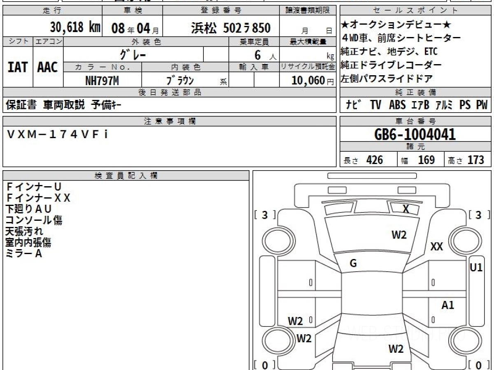Click 予備キー in later-shipped parts
The width and height of the screenshot is (494, 370).
(106, 105)
